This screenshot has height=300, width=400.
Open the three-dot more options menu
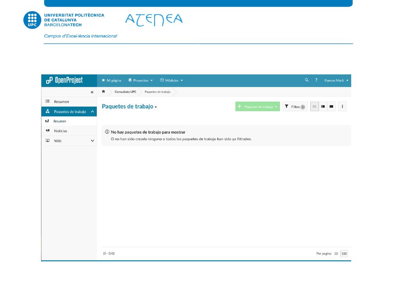342,107
